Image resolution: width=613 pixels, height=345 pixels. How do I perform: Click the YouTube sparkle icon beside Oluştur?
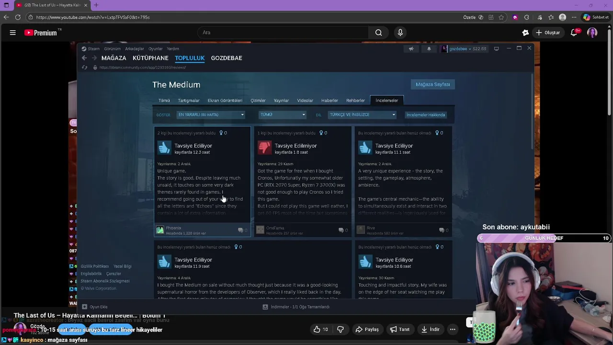pos(525,33)
